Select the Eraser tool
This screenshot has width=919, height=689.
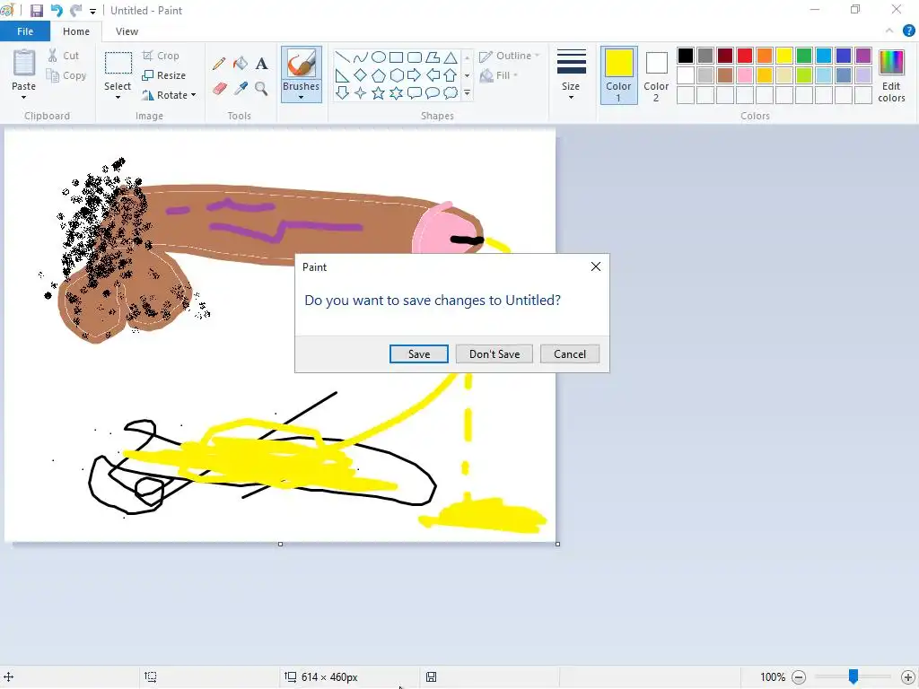pos(219,89)
